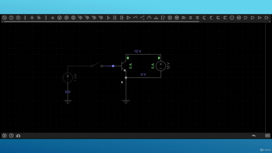Pick the PNP transistor toolbar icon

point(211,18)
